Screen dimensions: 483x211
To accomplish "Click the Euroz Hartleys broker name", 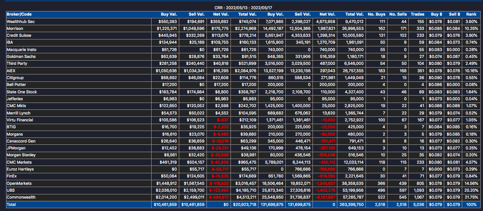I will pyautogui.click(x=20, y=169).
